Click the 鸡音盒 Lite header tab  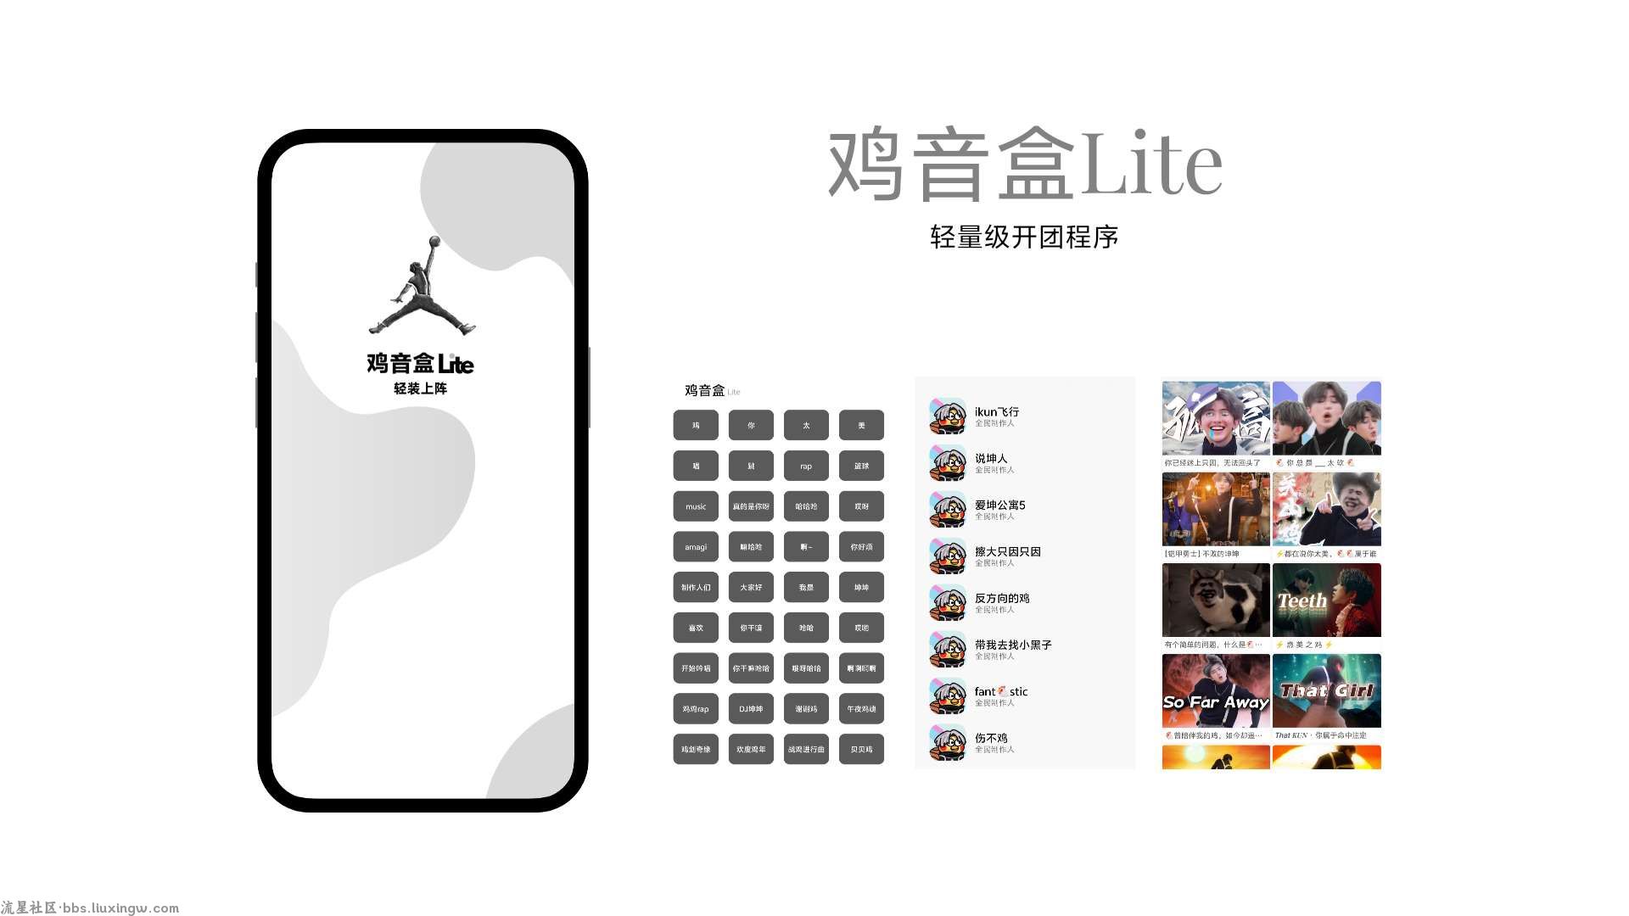(x=713, y=390)
